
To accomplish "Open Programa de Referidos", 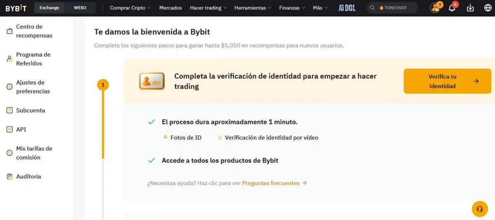I will coord(33,59).
